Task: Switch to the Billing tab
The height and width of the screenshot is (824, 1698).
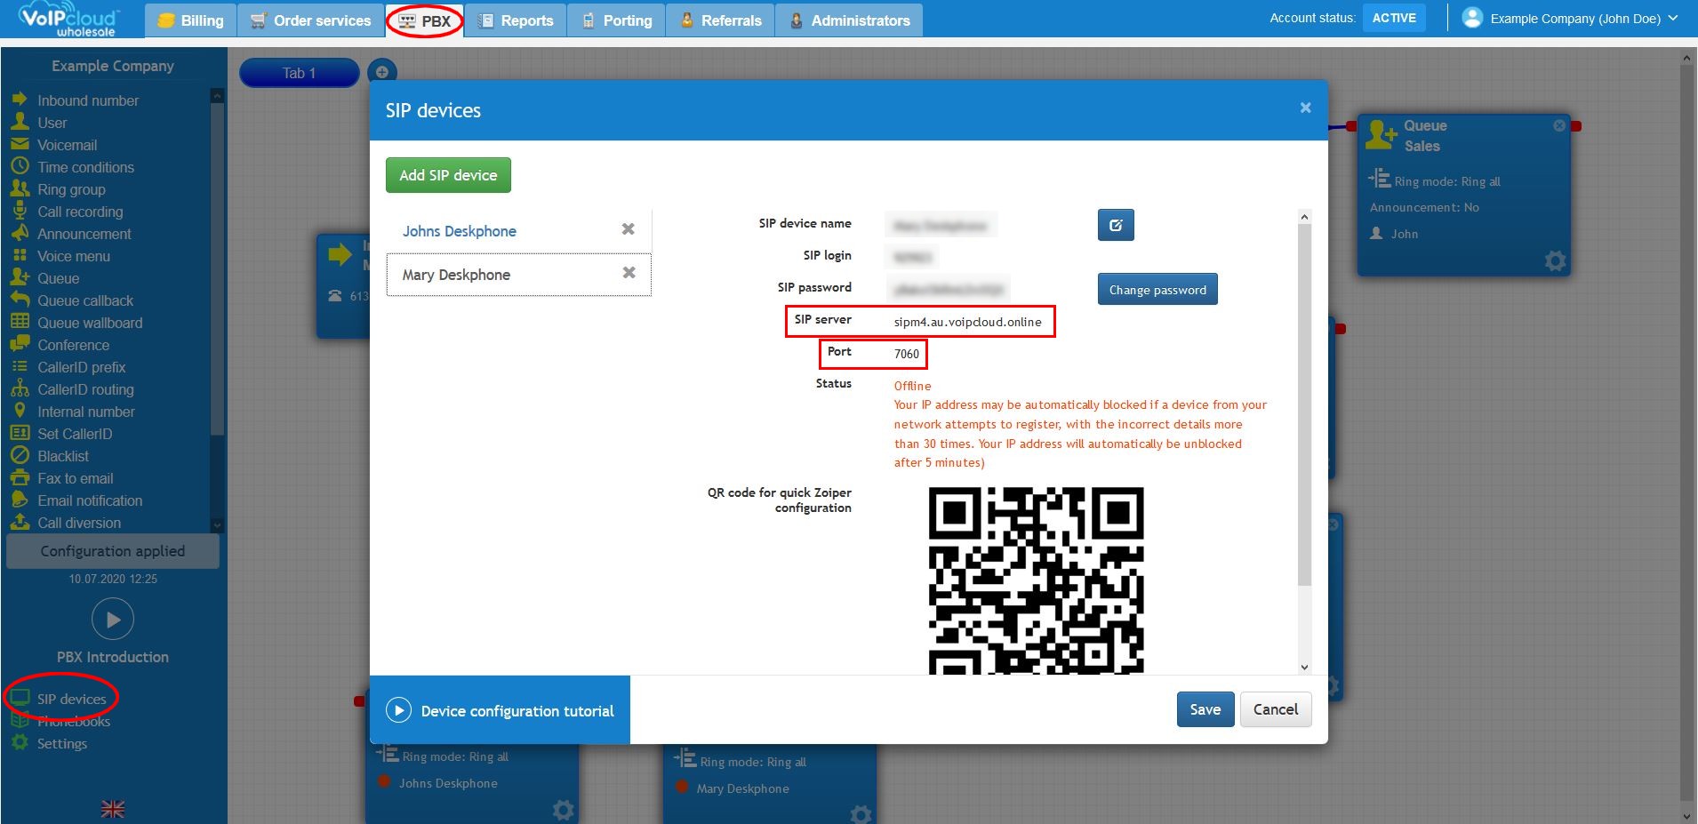Action: (x=190, y=20)
